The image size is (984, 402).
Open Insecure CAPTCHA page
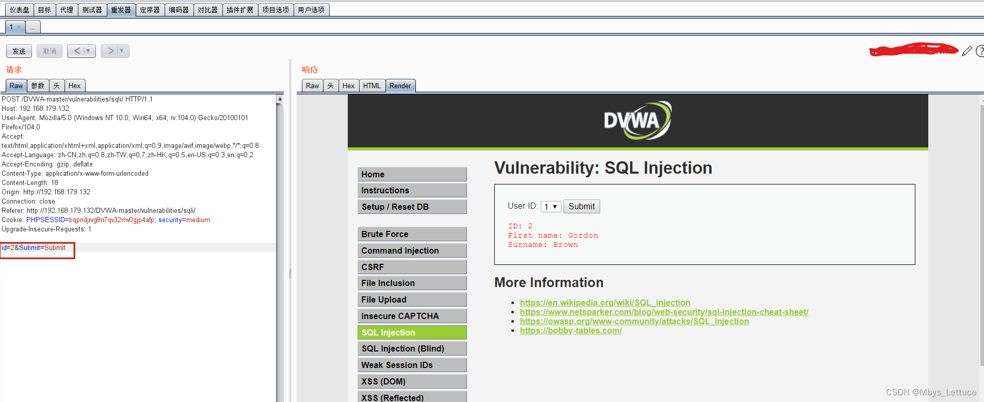(412, 316)
